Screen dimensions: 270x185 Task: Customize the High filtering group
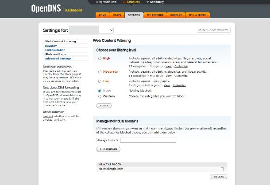181,66
